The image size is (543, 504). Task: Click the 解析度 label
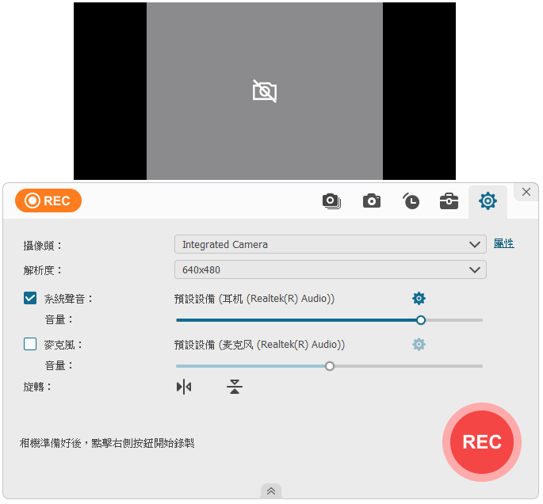pyautogui.click(x=42, y=270)
